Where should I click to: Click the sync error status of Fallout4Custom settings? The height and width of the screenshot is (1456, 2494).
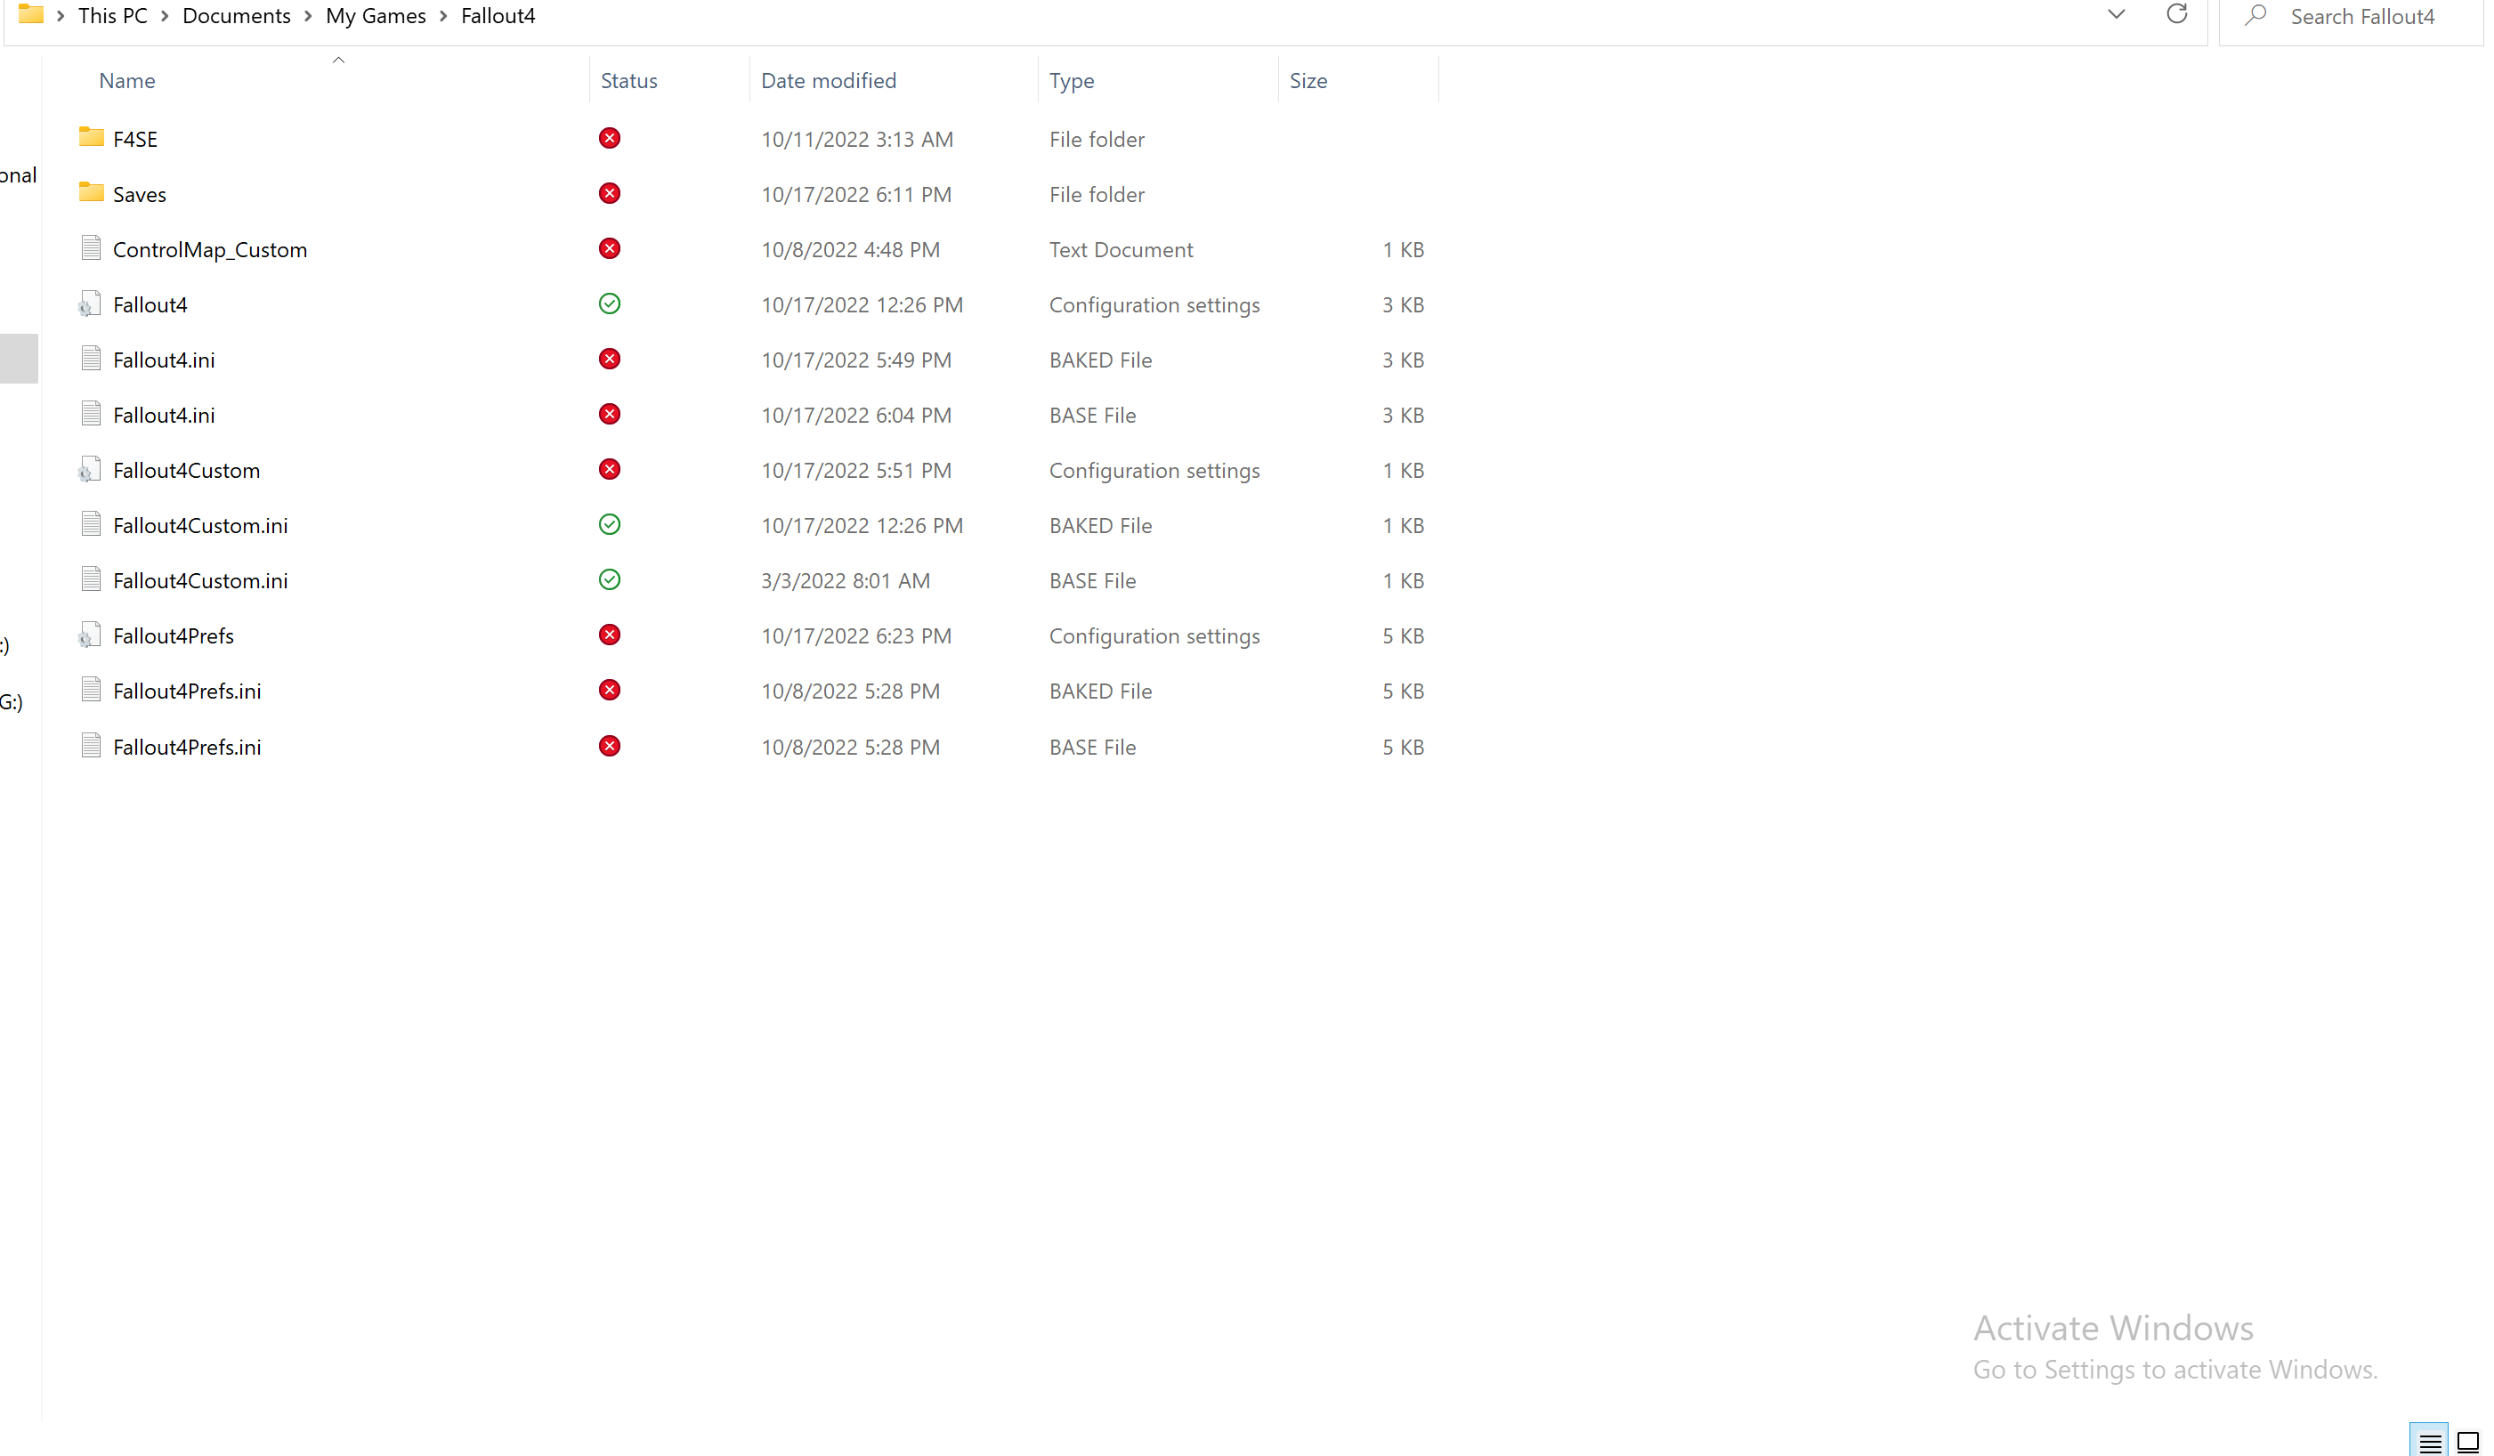610,470
